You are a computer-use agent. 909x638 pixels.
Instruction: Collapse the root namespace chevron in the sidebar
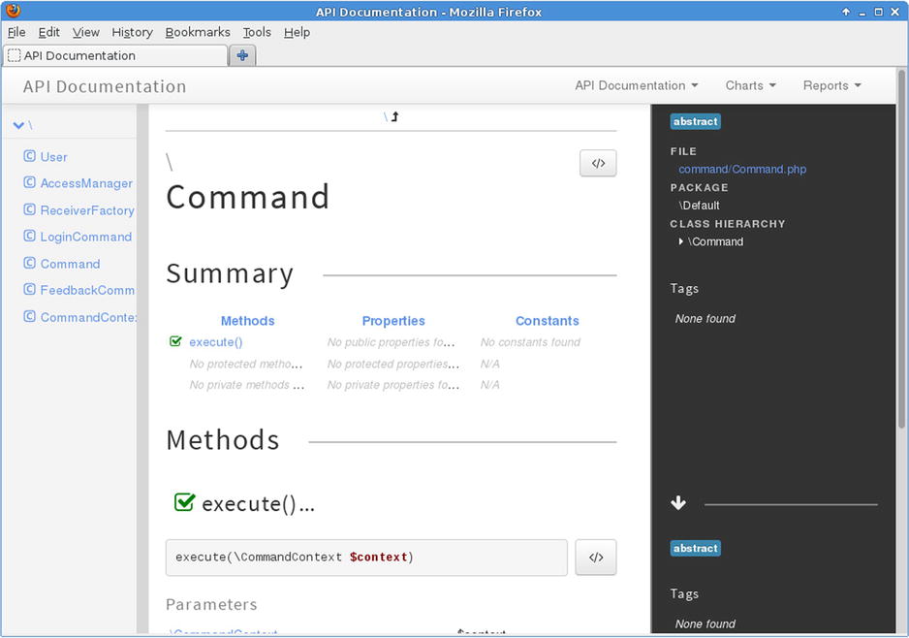point(18,125)
